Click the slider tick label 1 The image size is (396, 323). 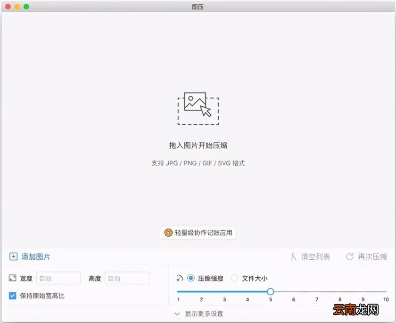coord(178,299)
